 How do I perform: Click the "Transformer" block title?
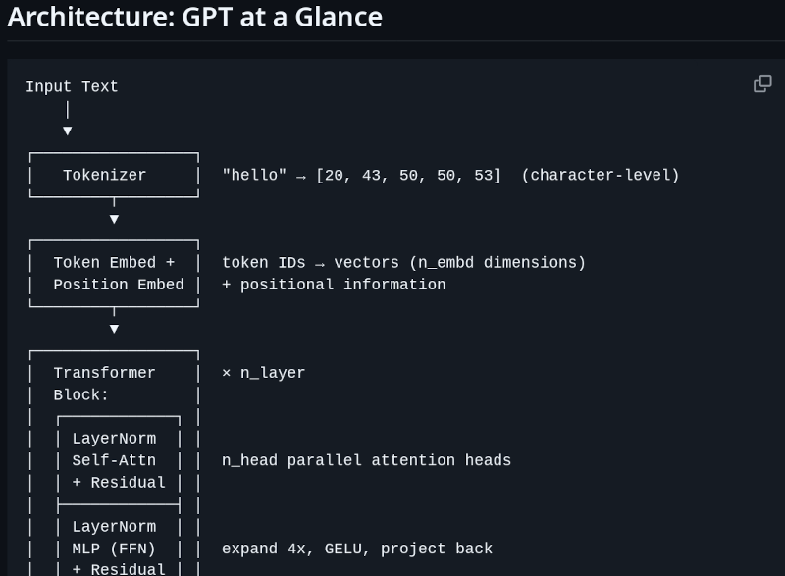(x=105, y=373)
